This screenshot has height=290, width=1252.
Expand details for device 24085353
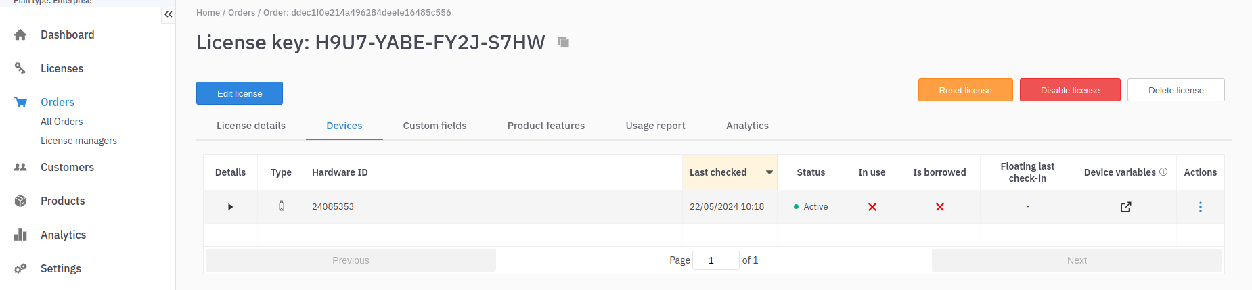tap(230, 207)
